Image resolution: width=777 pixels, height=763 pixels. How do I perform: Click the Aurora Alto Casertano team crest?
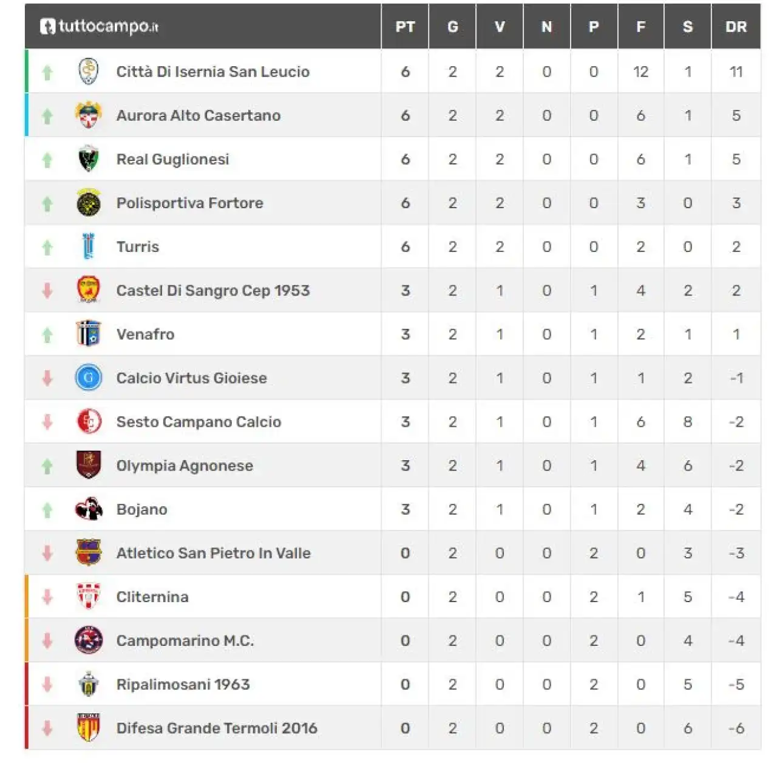point(89,115)
